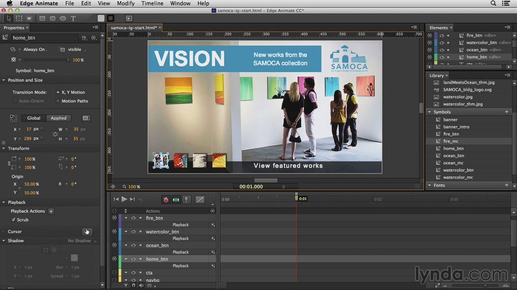Hide home_btn in the timeline
This screenshot has width=517, height=290.
(x=133, y=259)
